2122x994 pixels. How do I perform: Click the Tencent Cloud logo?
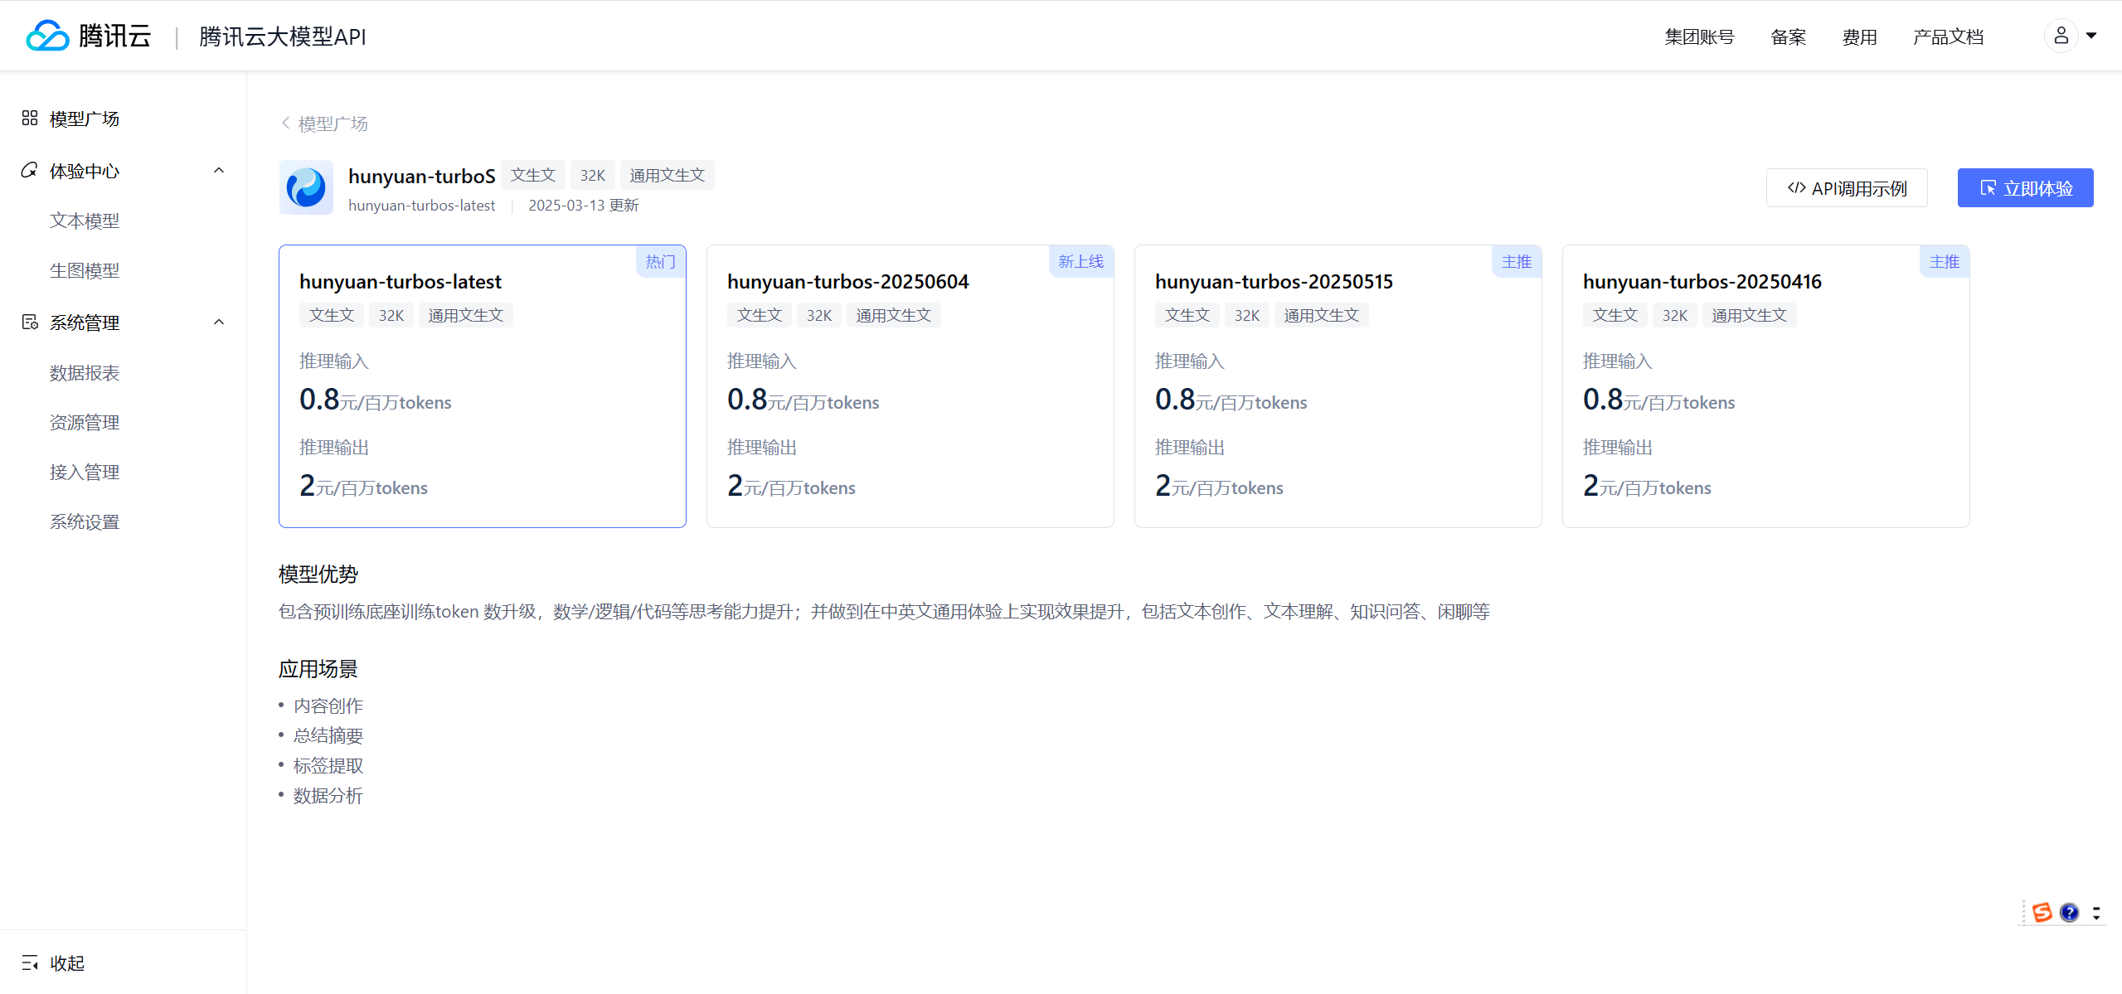point(47,35)
